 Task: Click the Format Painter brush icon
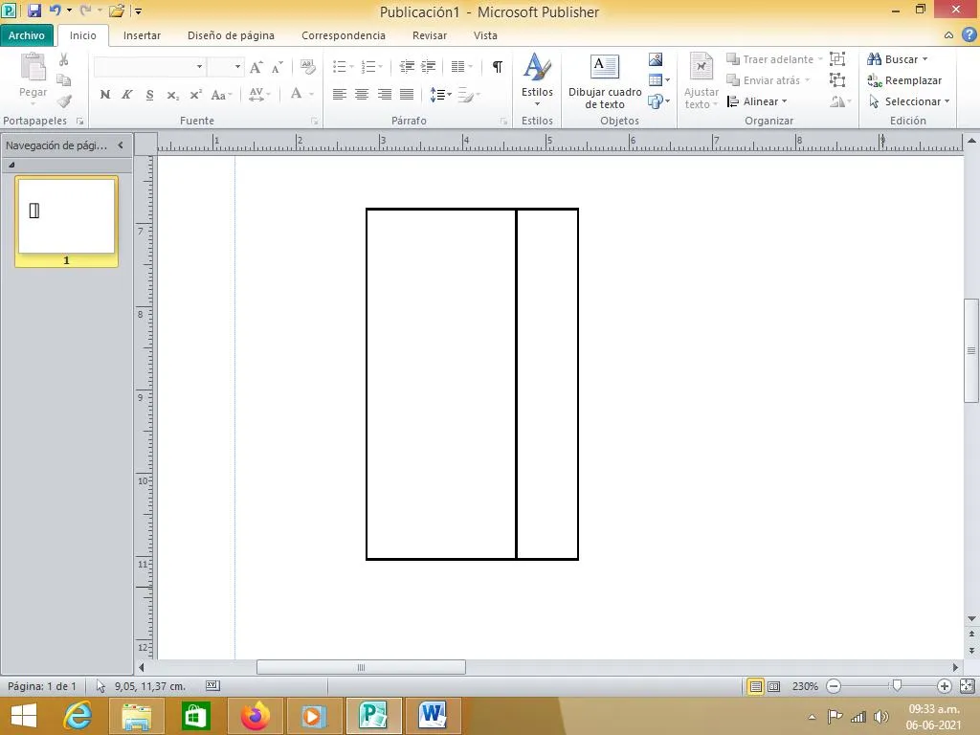pyautogui.click(x=64, y=100)
